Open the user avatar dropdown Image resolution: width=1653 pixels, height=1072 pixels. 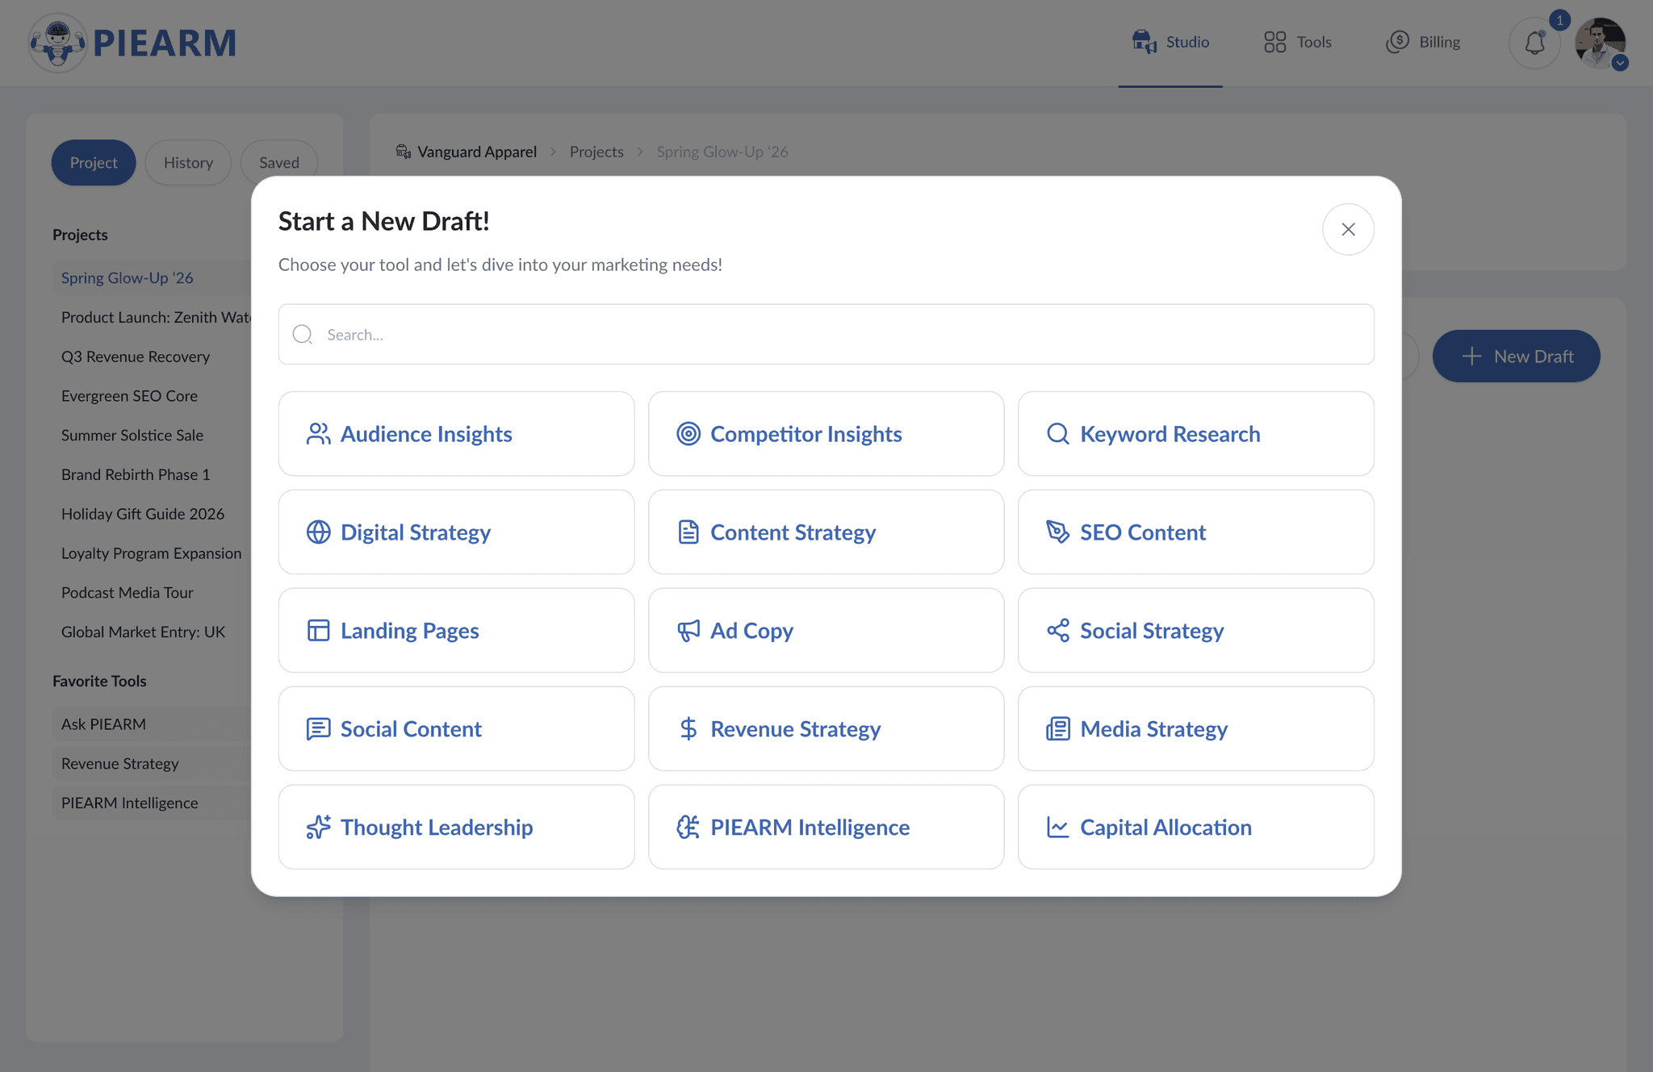point(1601,43)
